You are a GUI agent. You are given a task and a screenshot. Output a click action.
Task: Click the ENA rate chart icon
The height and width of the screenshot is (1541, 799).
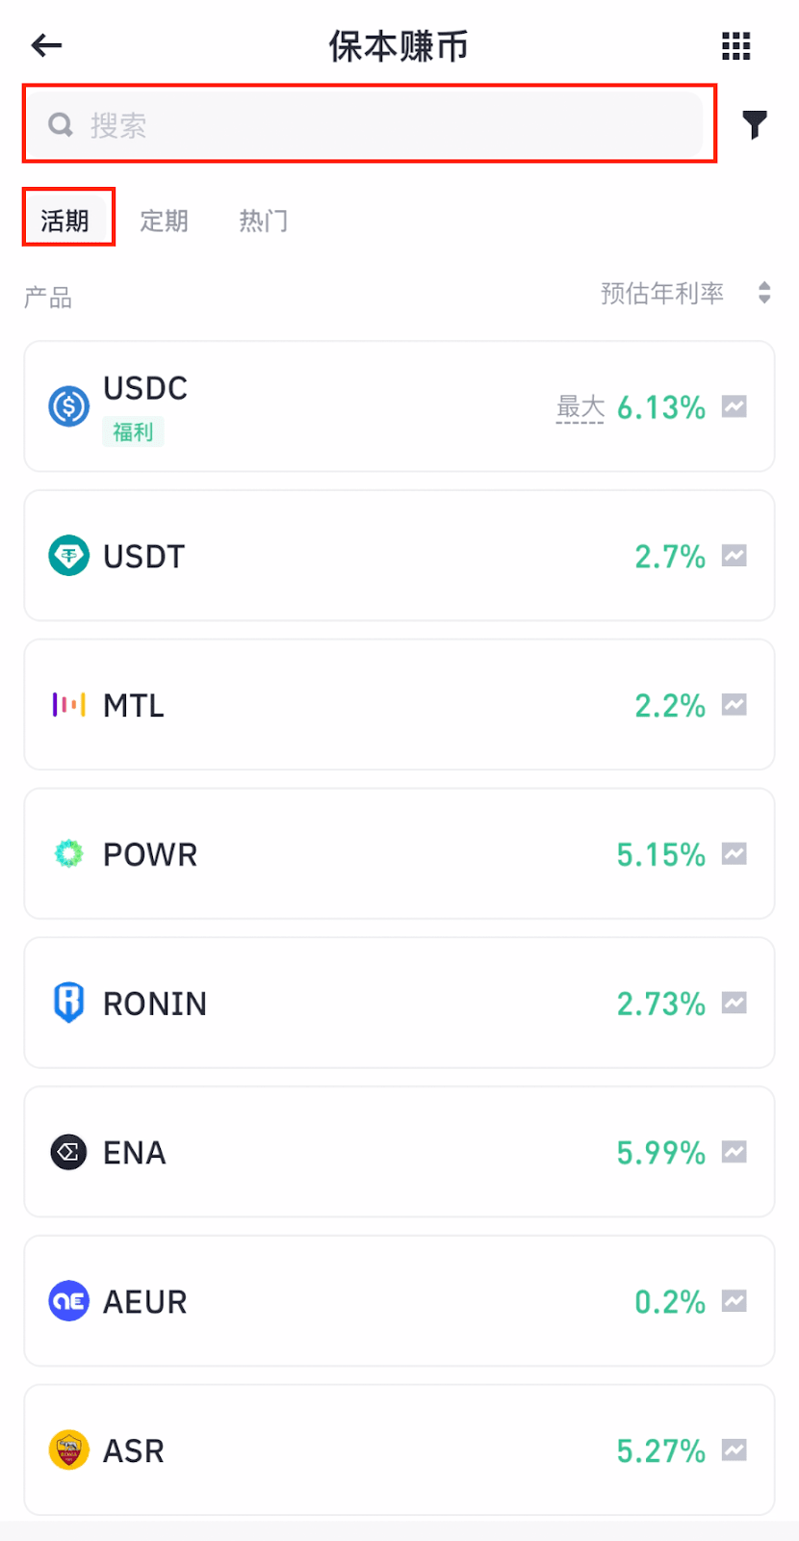(735, 1152)
